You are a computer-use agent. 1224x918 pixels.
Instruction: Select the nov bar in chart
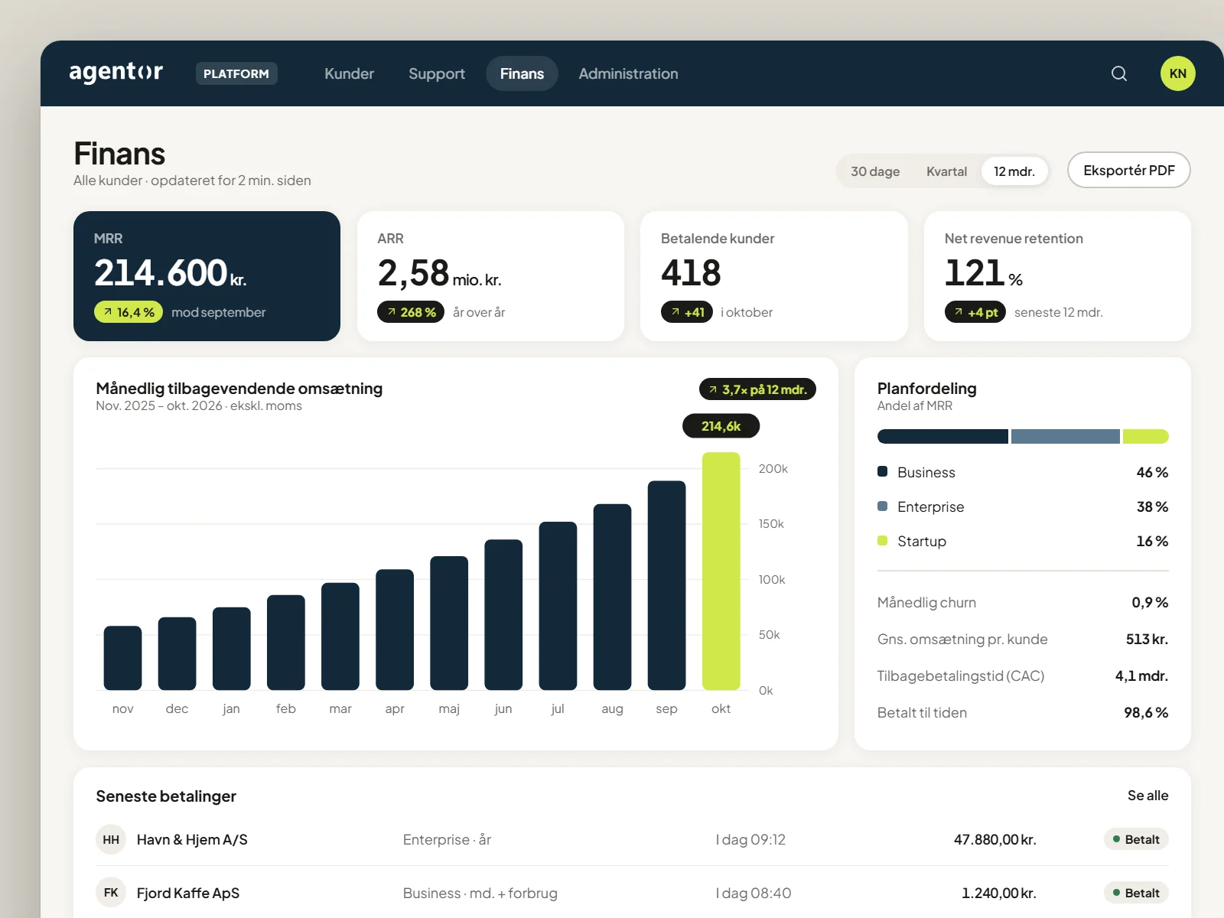click(x=122, y=658)
